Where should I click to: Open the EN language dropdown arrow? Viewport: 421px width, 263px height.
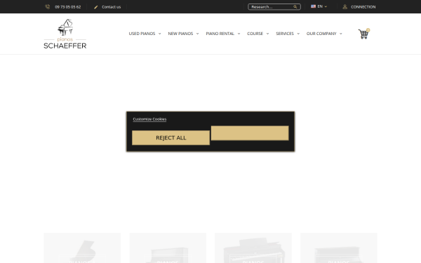pos(326,6)
